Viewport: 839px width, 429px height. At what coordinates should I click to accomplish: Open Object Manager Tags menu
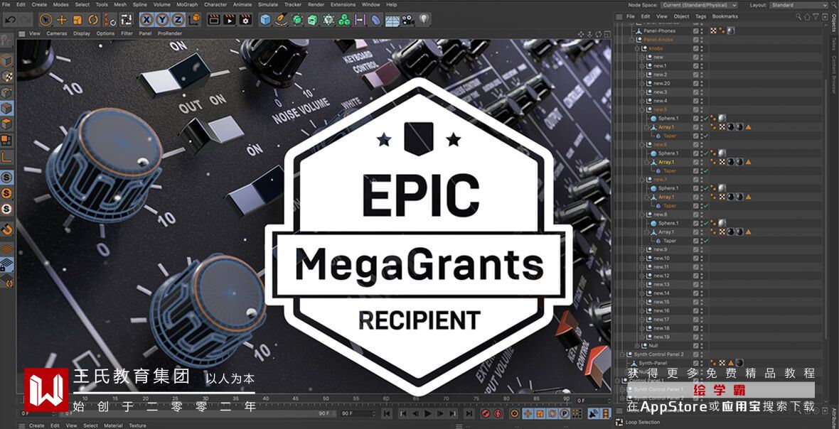[700, 16]
